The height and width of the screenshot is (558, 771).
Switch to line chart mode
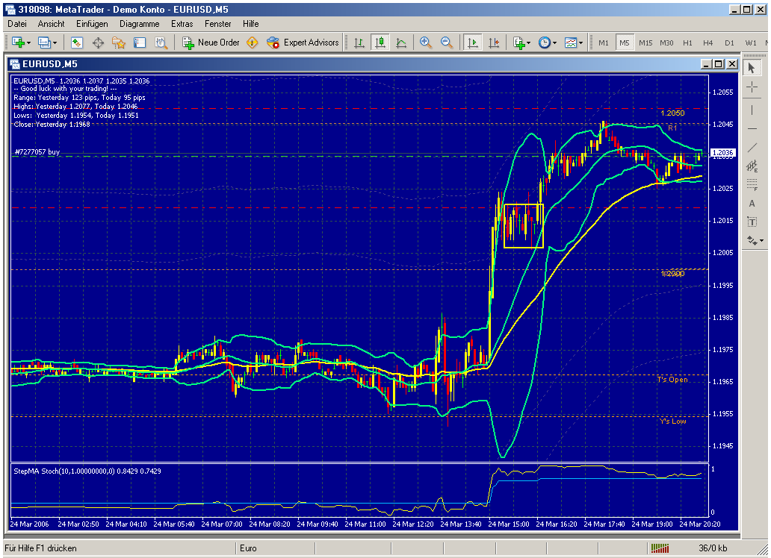point(401,43)
